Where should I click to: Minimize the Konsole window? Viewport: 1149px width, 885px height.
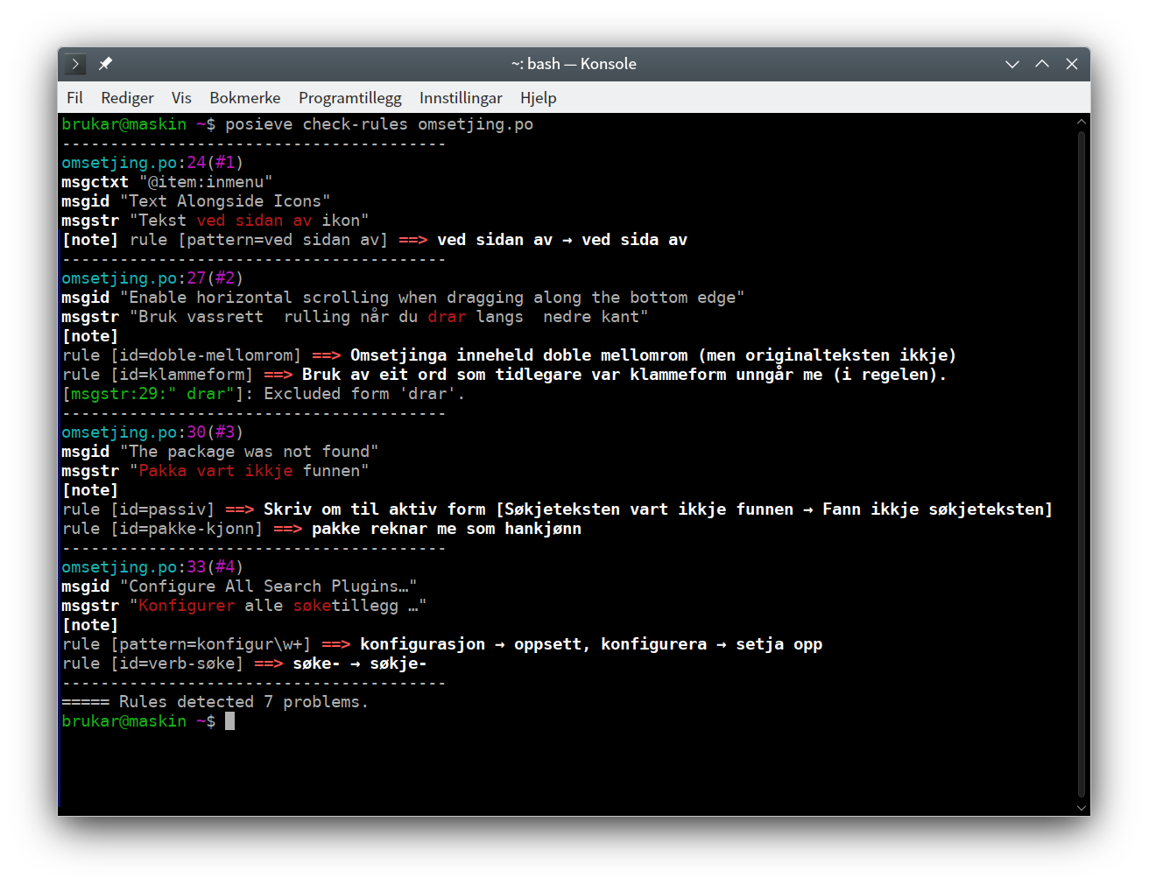coord(1012,64)
